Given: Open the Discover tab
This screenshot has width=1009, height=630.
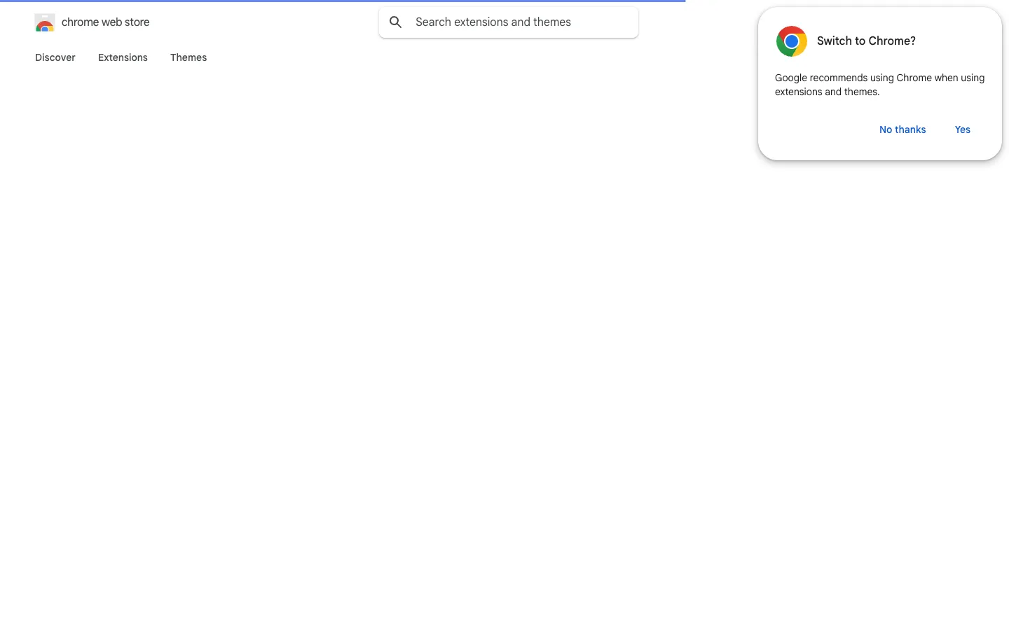Looking at the screenshot, I should pos(55,57).
